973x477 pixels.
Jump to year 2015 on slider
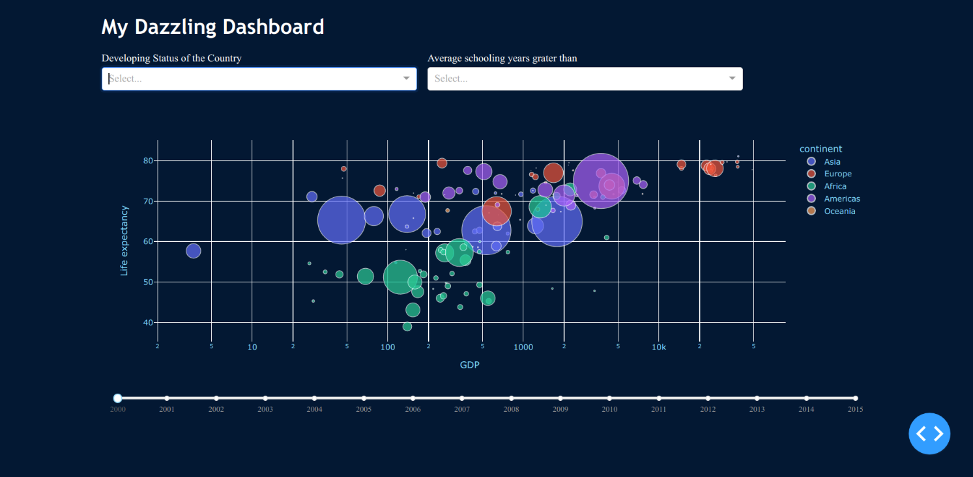point(855,398)
